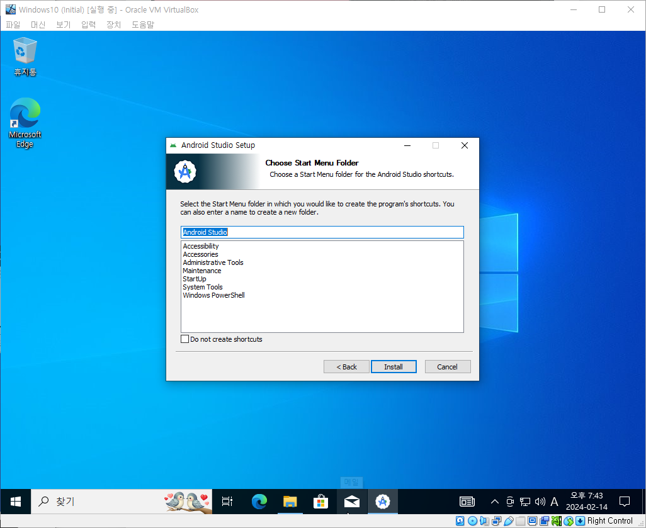The image size is (646, 528).
Task: Select the Recycle Bin desktop icon
Action: click(x=25, y=57)
